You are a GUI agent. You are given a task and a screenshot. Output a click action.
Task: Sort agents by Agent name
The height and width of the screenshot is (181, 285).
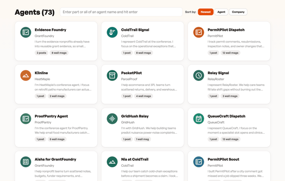coord(221,12)
